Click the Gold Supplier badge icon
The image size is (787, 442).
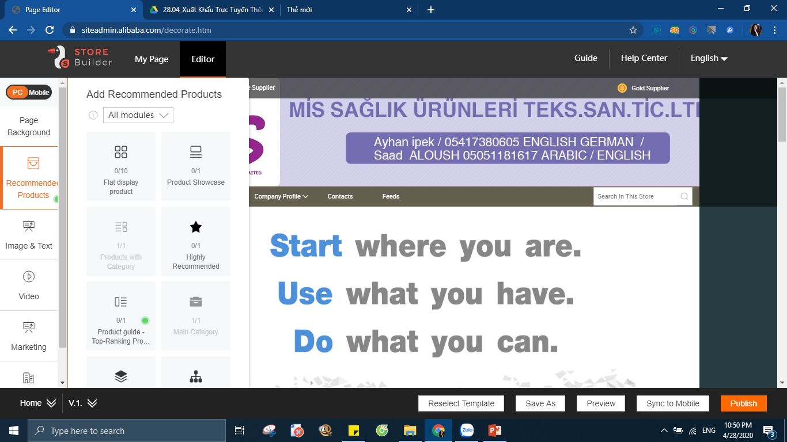622,88
